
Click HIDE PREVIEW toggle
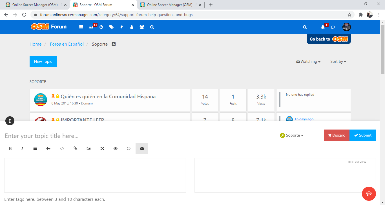pos(357,162)
